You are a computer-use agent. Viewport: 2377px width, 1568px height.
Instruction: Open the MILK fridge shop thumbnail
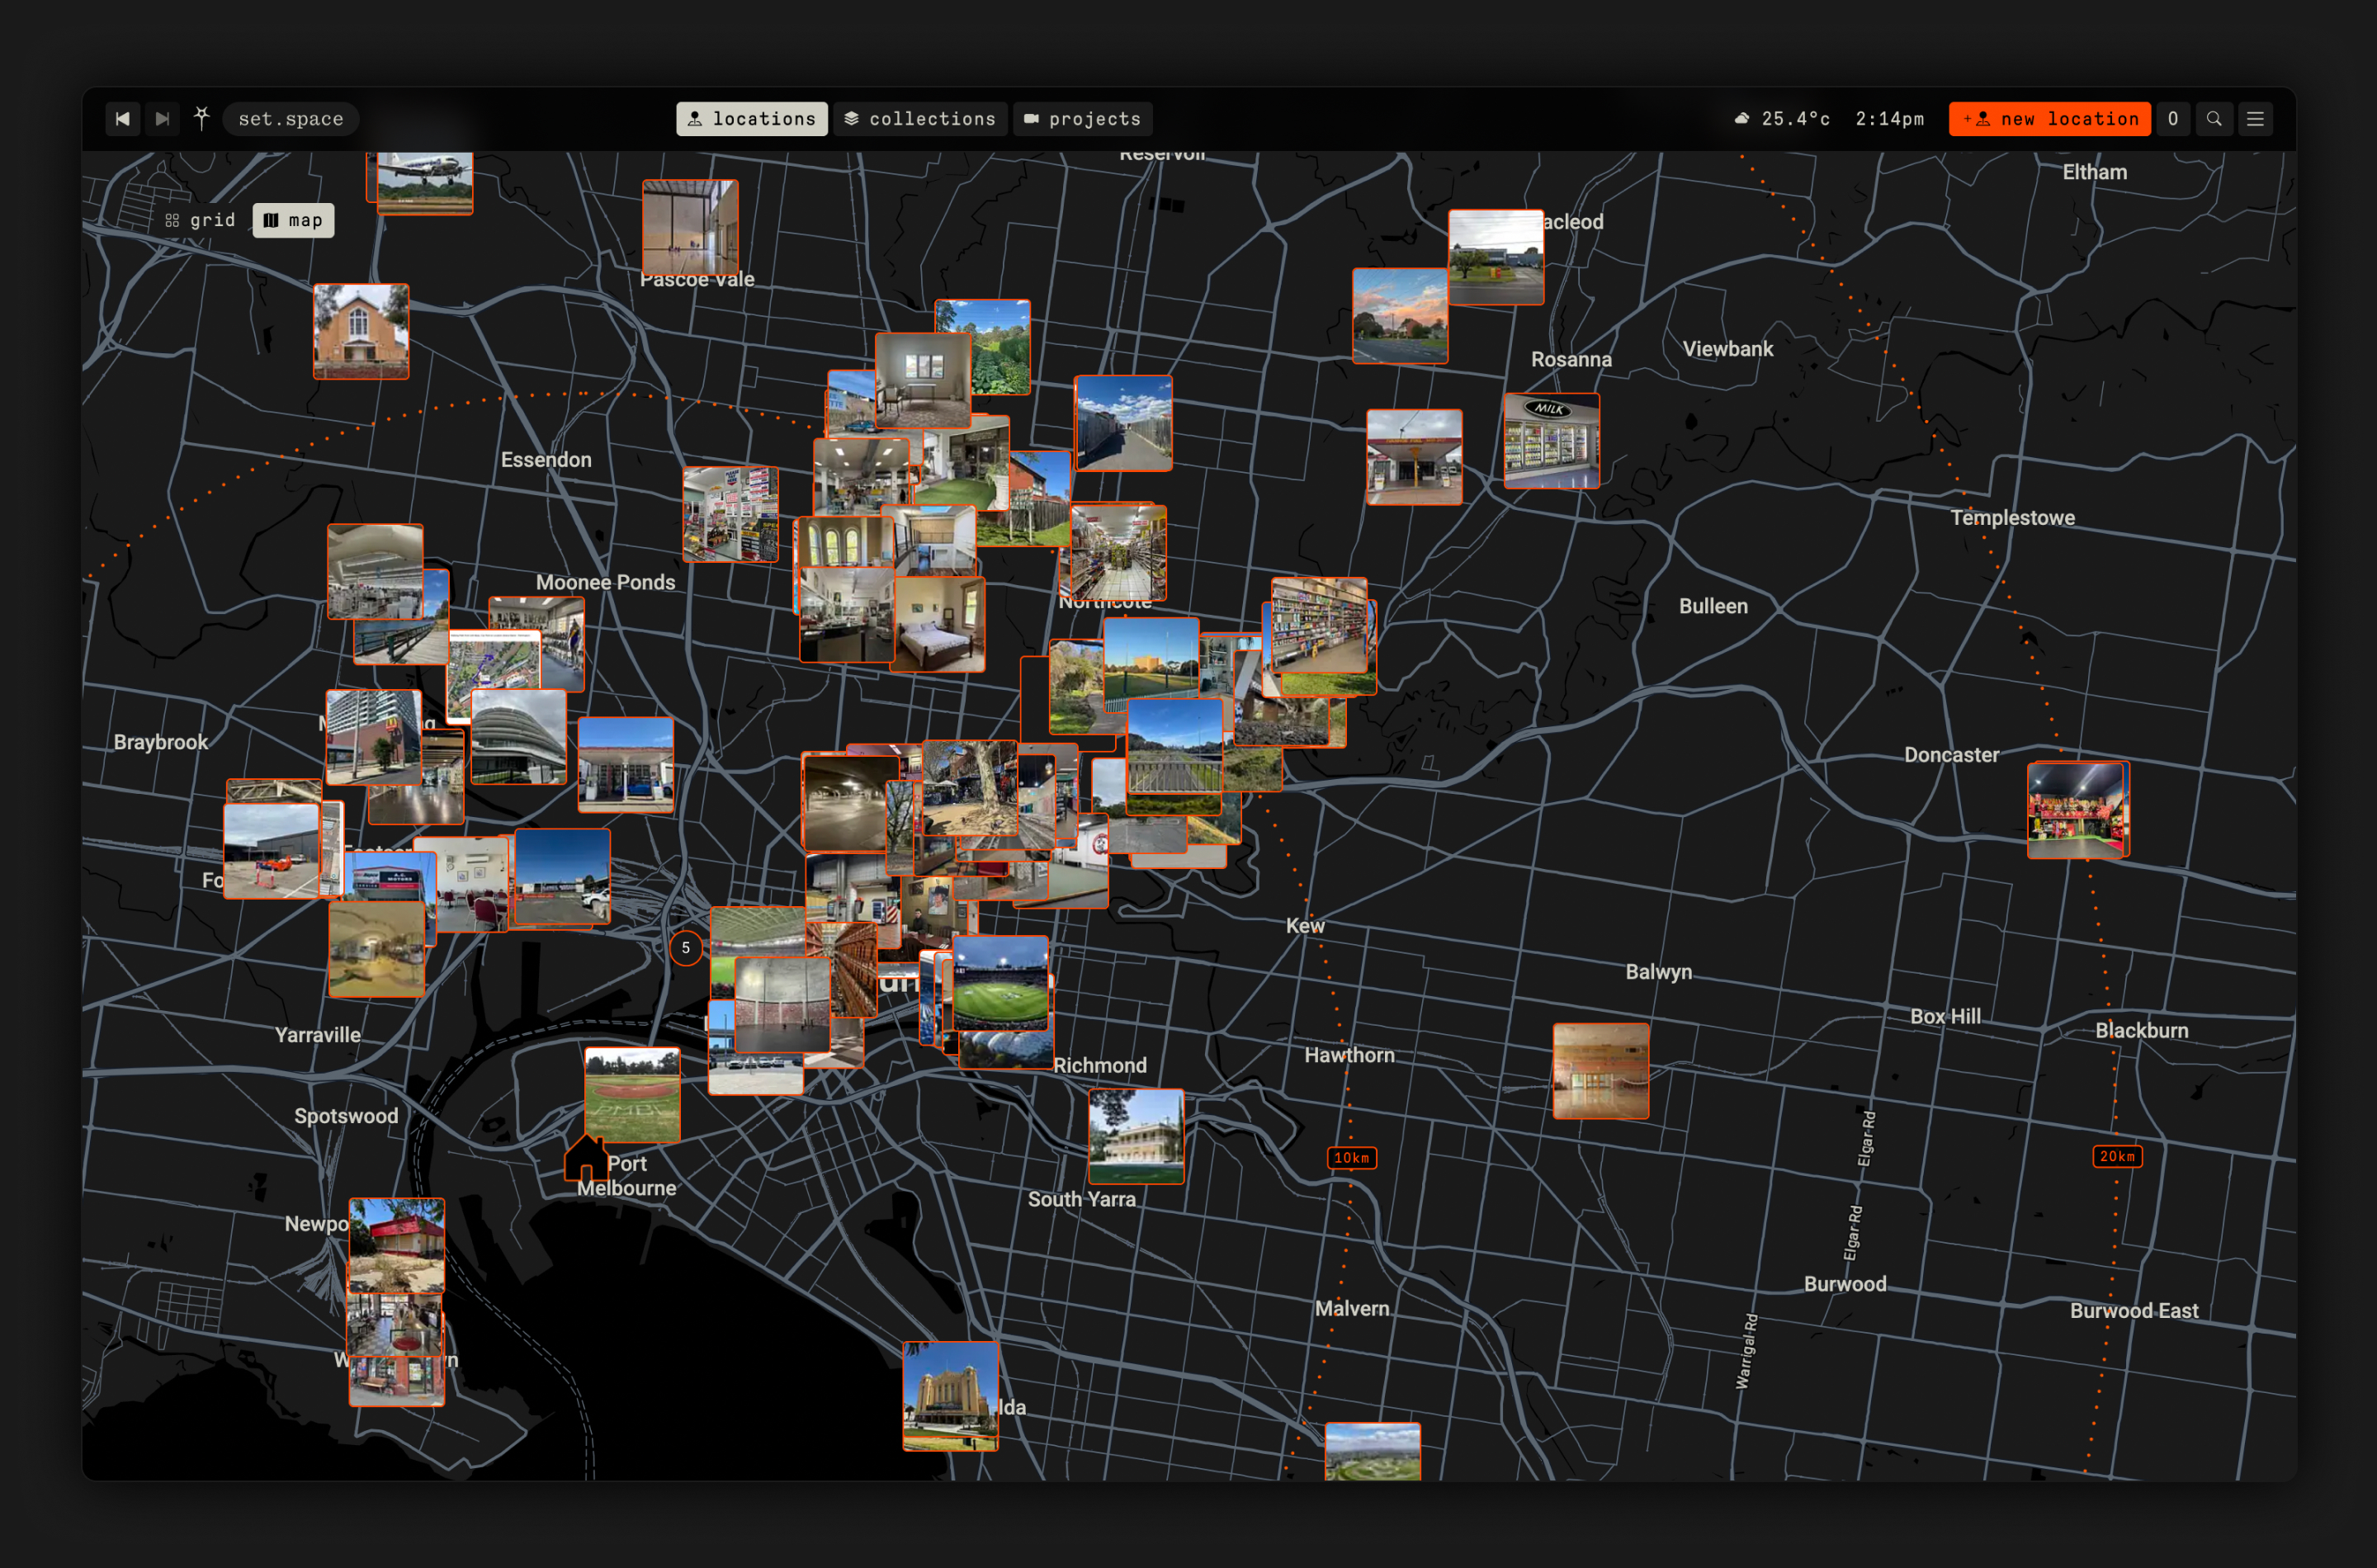(1552, 441)
